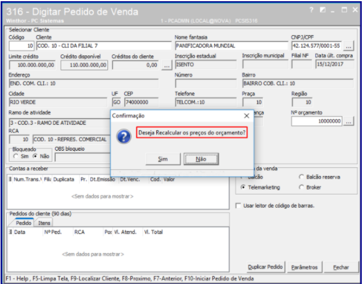Click the Região field
The width and height of the screenshot is (363, 284).
tap(302, 102)
